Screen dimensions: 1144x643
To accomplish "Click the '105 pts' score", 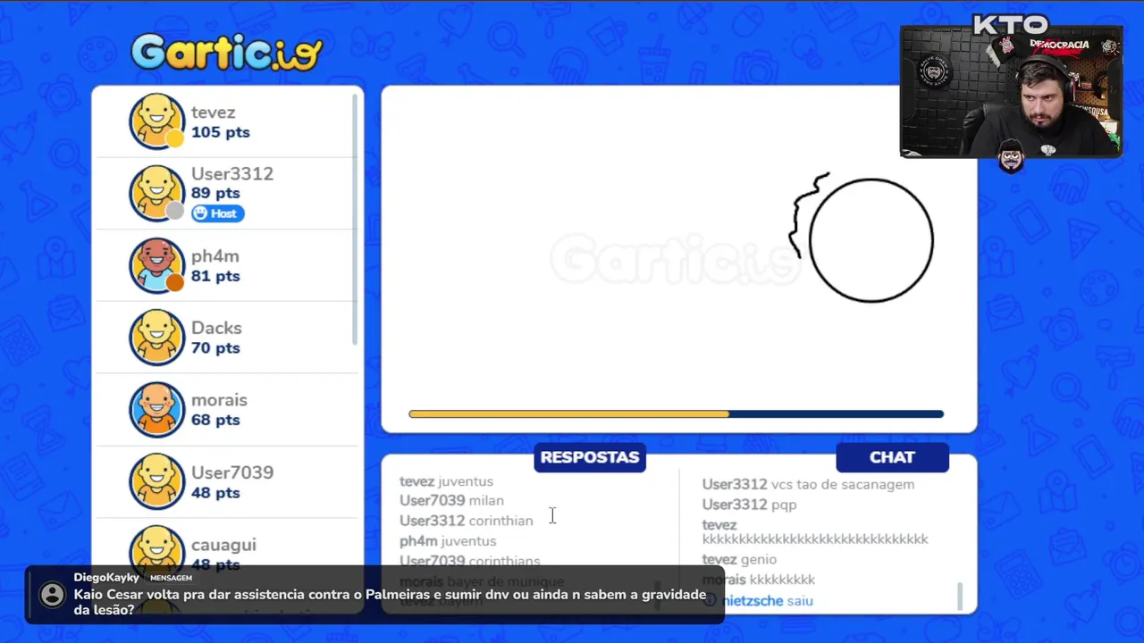I will (221, 132).
